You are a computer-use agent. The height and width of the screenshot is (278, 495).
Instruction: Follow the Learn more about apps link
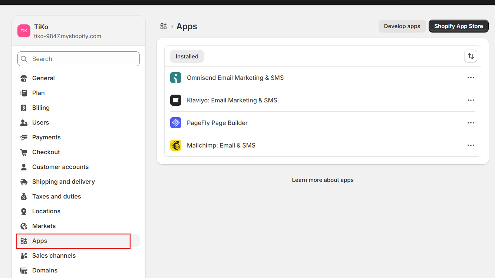(323, 180)
